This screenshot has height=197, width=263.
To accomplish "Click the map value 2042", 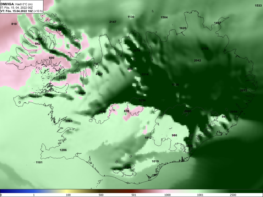I will pyautogui.click(x=198, y=60).
